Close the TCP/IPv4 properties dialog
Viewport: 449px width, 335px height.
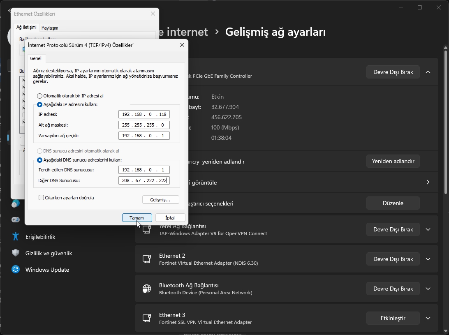[182, 45]
